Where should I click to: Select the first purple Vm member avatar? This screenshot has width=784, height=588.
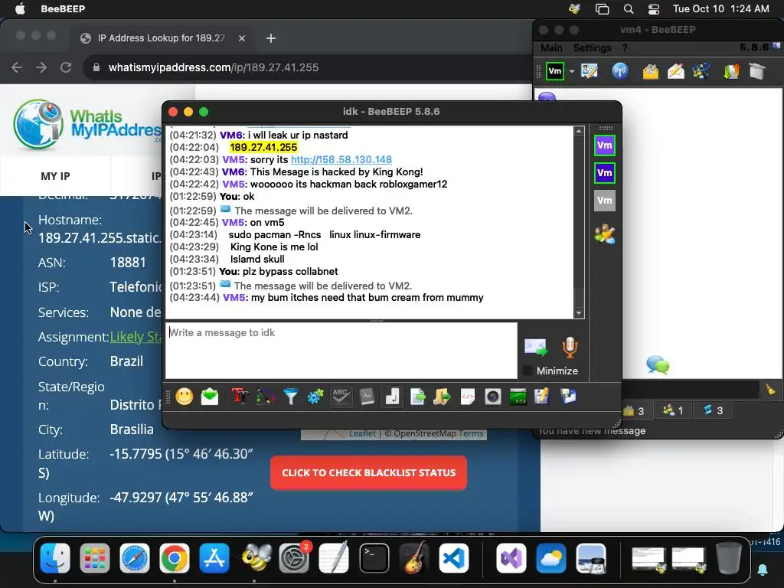tap(605, 145)
